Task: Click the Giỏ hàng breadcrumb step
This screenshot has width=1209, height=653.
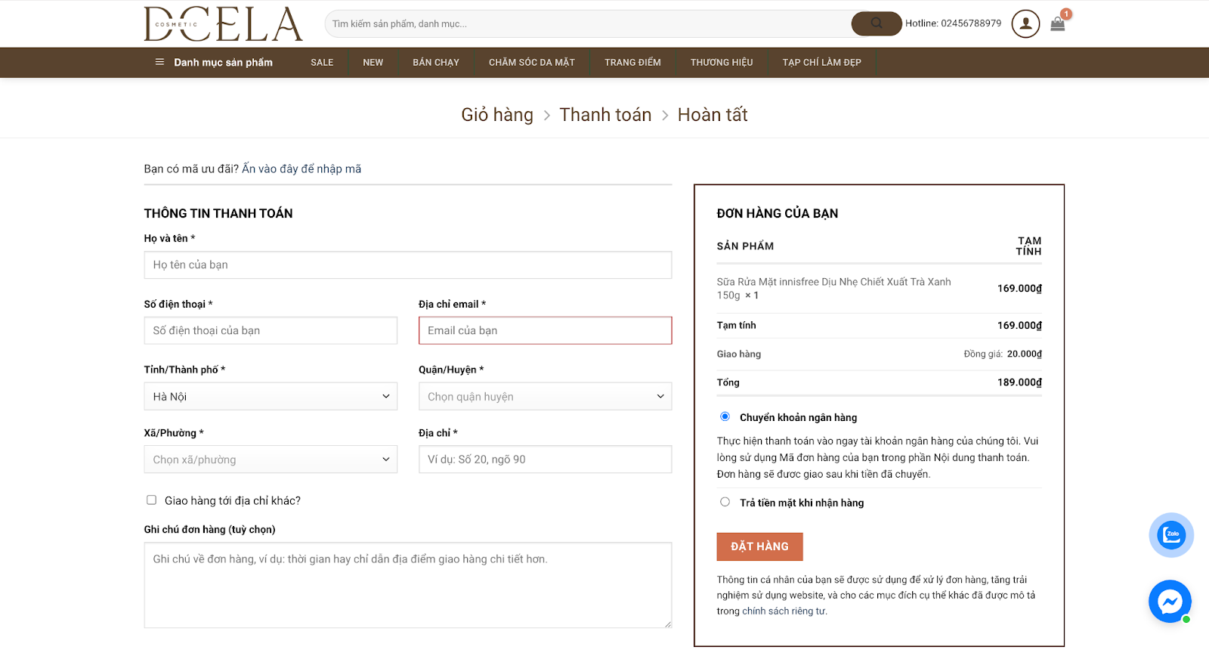Action: (x=497, y=115)
